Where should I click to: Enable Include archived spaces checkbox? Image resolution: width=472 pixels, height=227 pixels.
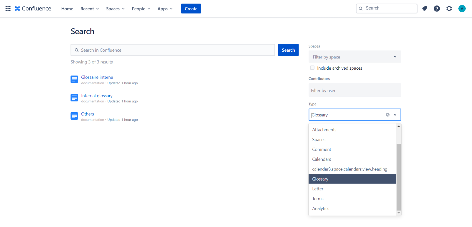312,68
